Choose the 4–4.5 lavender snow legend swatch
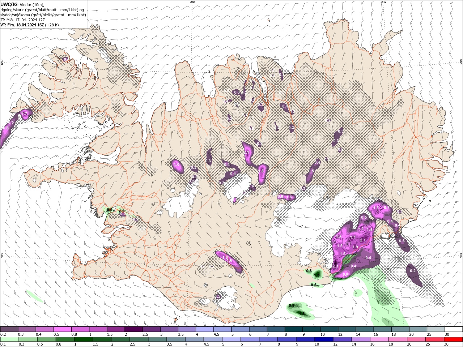This screenshot has width=463, height=347. click(205, 329)
